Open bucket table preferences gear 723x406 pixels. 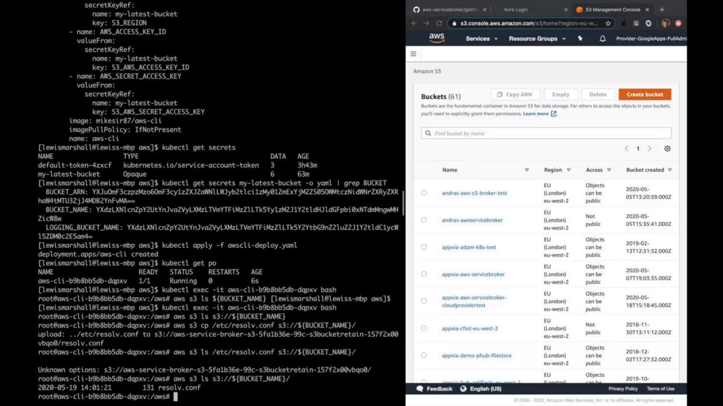pos(667,149)
